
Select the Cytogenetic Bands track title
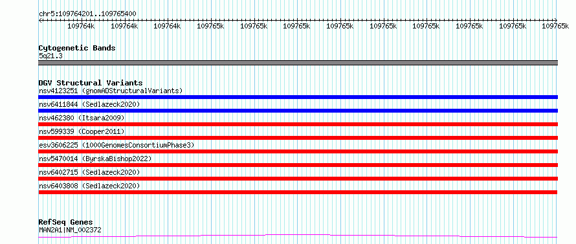(x=77, y=48)
